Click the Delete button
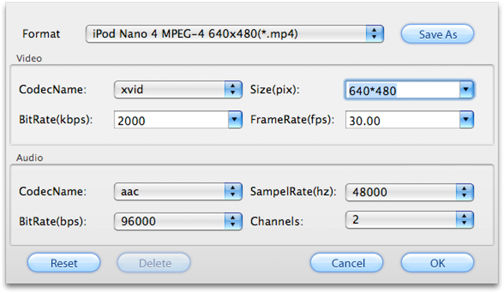This screenshot has width=504, height=293. pos(154,263)
